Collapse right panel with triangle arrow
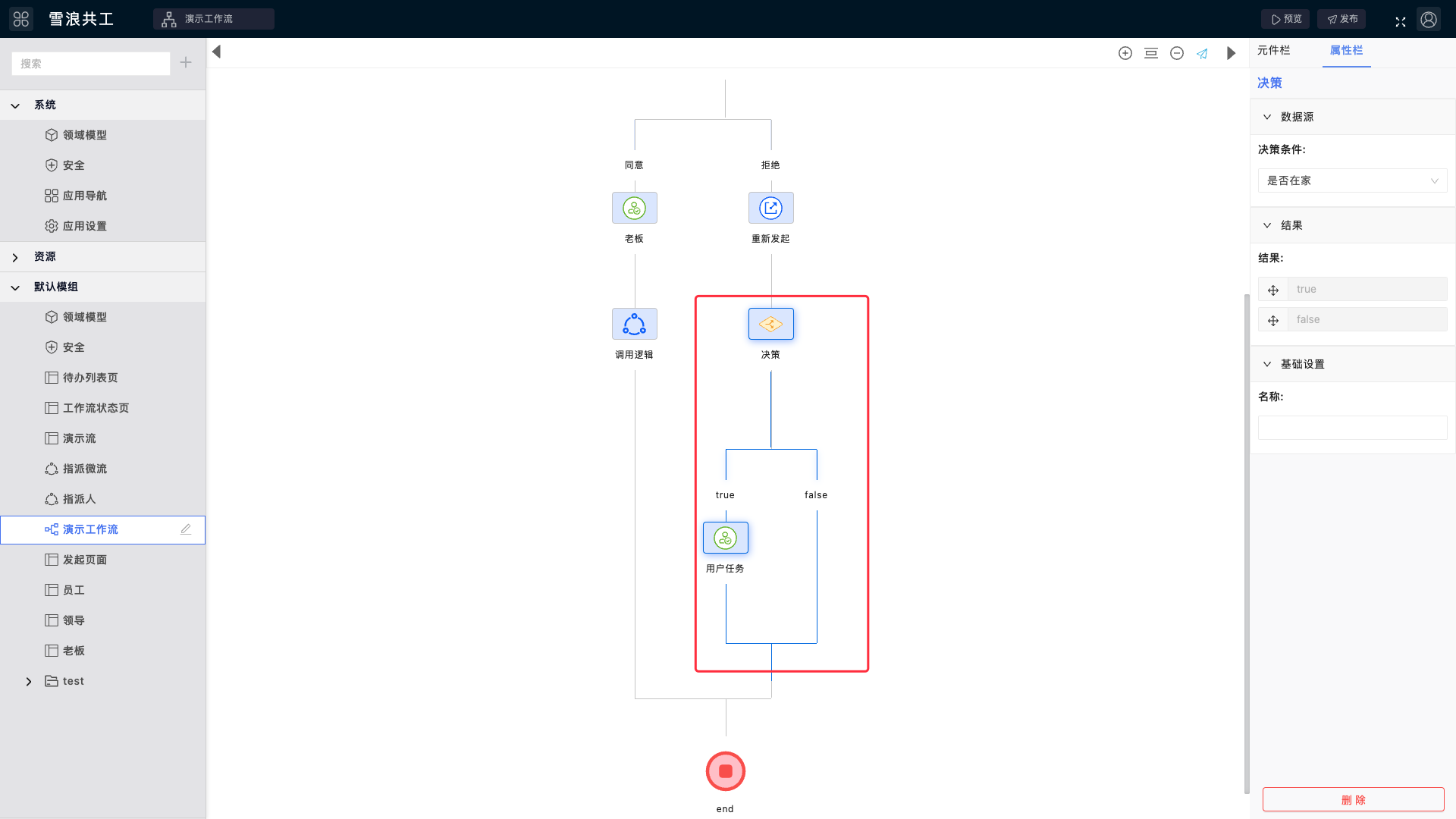 [1232, 53]
